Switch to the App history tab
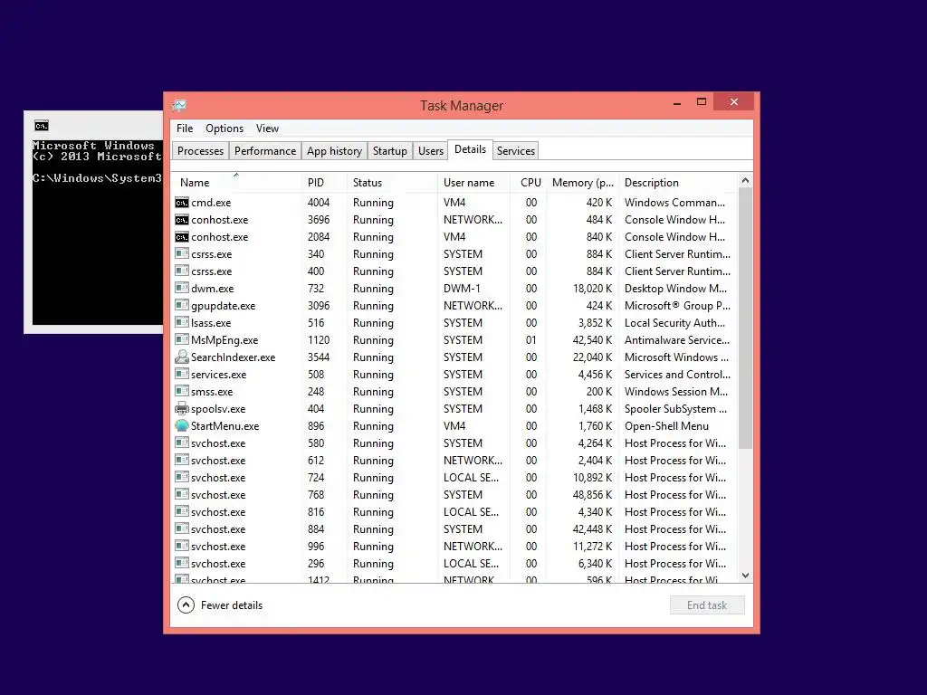This screenshot has width=927, height=695. pos(334,151)
